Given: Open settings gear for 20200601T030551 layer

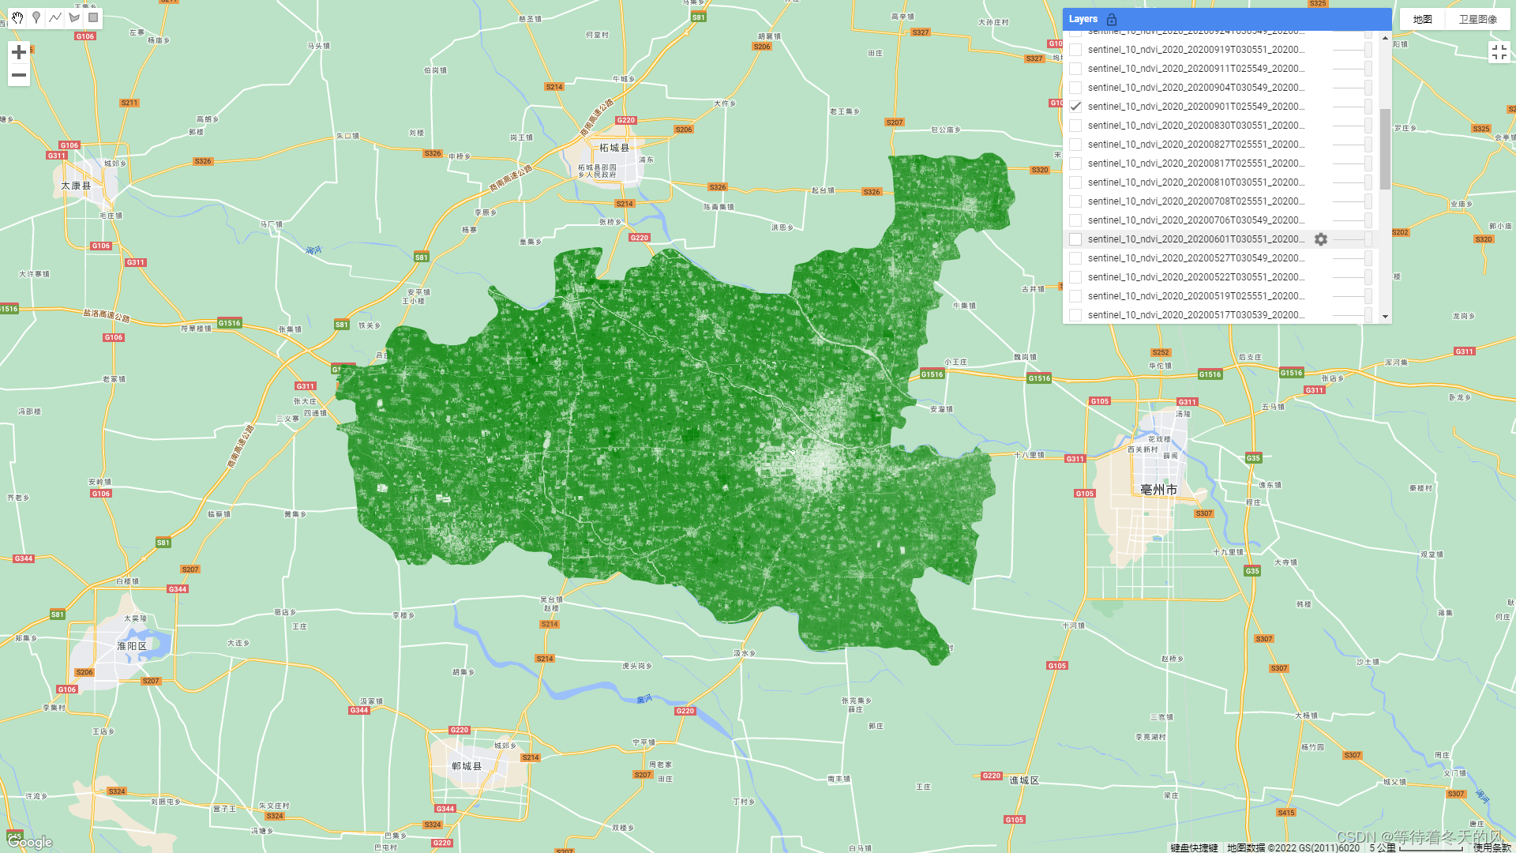Looking at the screenshot, I should tap(1321, 239).
